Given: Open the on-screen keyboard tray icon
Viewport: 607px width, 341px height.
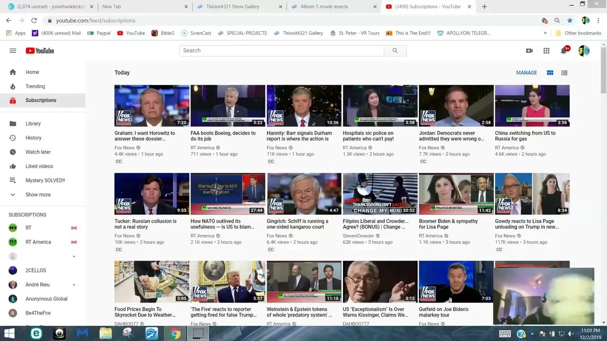Looking at the screenshot, I should (x=505, y=333).
